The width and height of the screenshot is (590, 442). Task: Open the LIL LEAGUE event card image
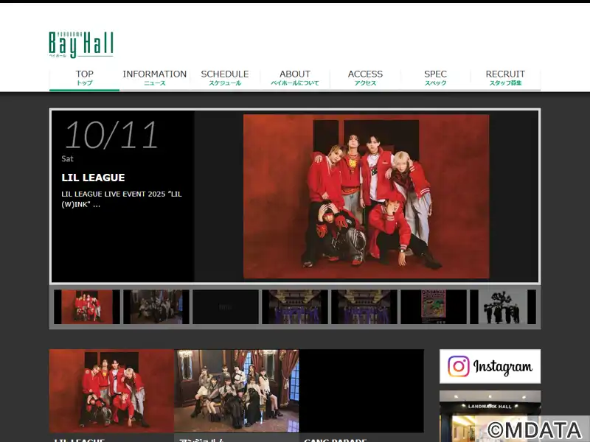pyautogui.click(x=111, y=391)
